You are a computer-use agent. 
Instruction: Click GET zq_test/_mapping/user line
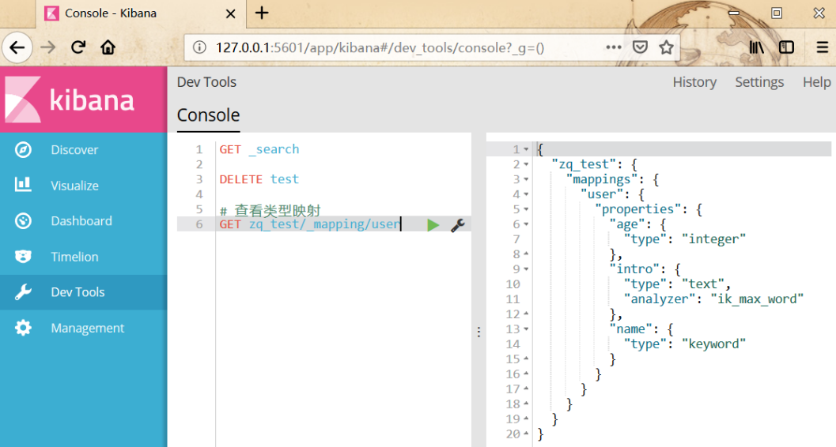point(310,224)
